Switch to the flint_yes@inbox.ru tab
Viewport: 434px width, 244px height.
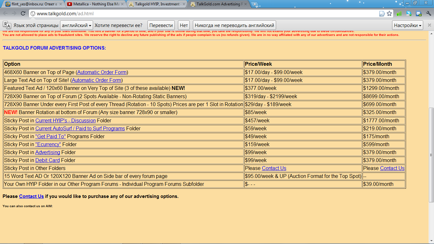[33, 4]
